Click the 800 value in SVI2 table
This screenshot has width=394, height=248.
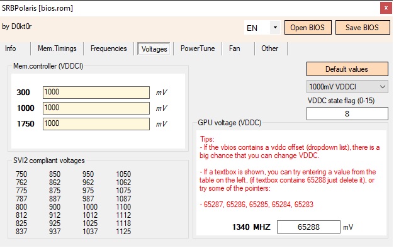point(21,207)
